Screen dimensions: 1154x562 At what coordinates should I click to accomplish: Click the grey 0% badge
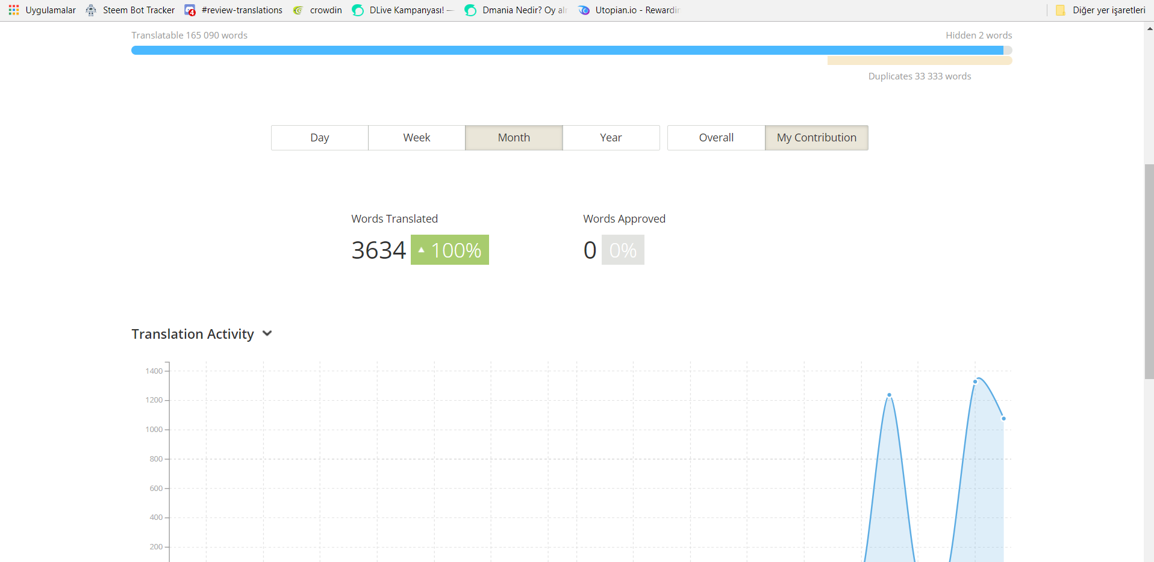click(x=623, y=250)
